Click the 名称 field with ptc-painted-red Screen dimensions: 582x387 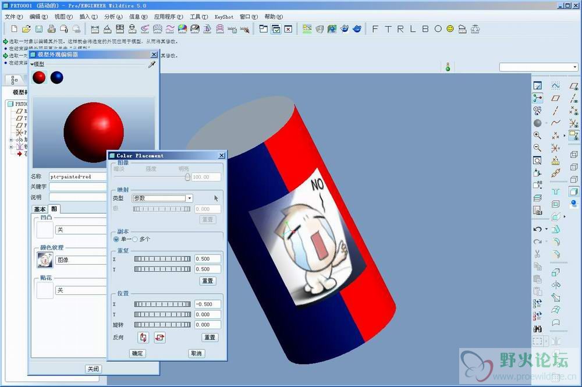(x=78, y=176)
